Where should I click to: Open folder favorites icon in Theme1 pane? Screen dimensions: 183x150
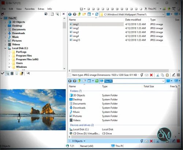pyautogui.click(x=84, y=14)
